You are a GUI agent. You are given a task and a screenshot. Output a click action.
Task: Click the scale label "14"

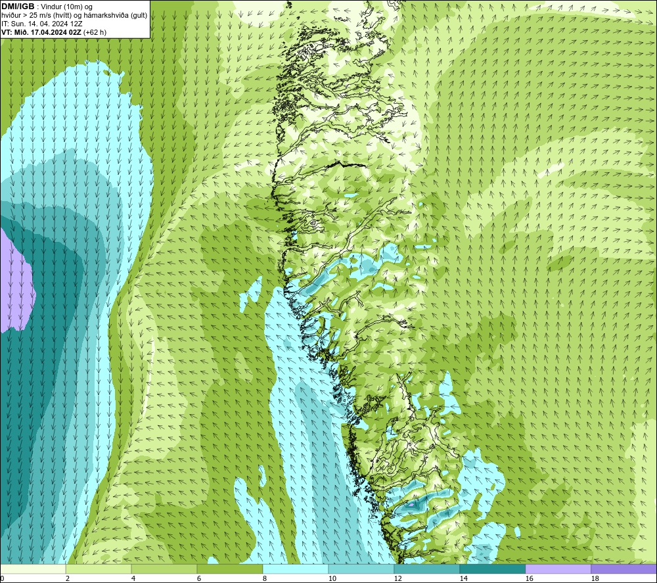pyautogui.click(x=463, y=578)
